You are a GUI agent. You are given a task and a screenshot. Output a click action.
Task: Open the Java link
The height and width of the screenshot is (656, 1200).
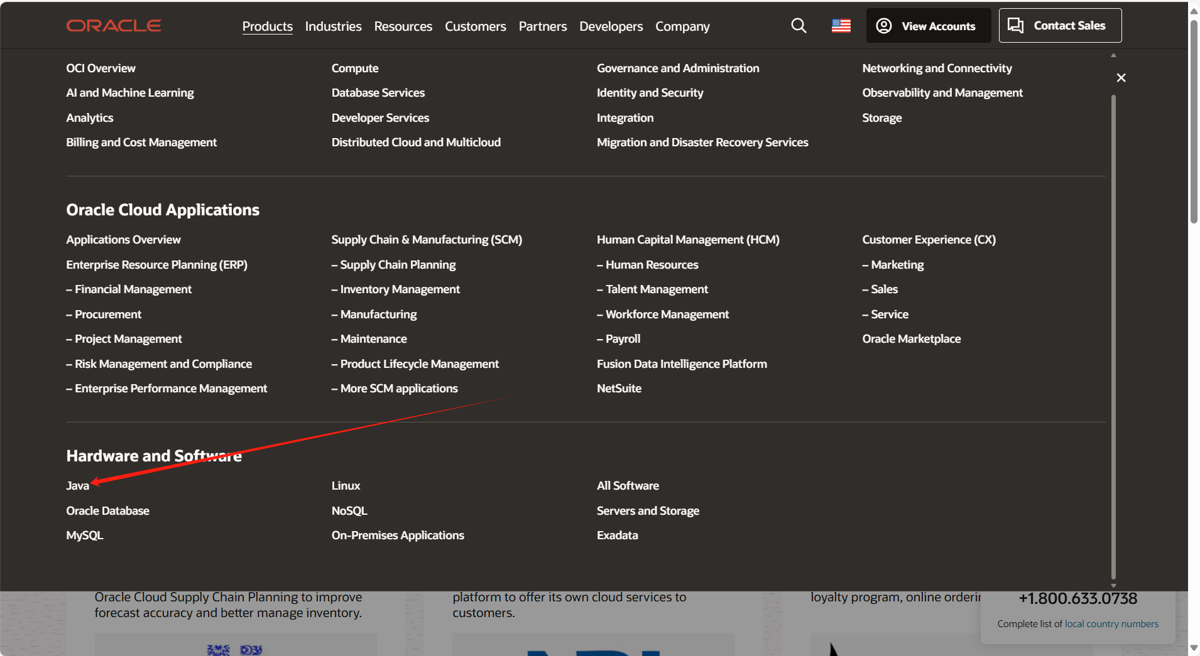coord(78,486)
